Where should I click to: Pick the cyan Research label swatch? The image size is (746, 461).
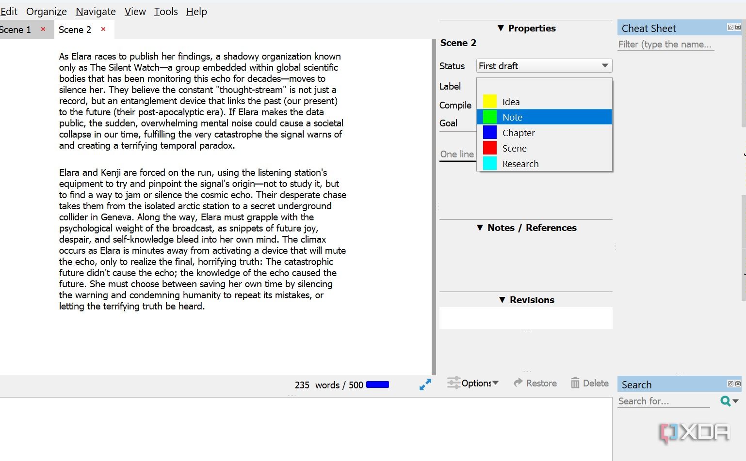[x=490, y=164]
